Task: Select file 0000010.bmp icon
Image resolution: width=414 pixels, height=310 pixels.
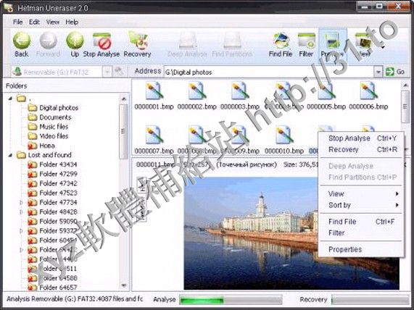Action: pos(284,135)
